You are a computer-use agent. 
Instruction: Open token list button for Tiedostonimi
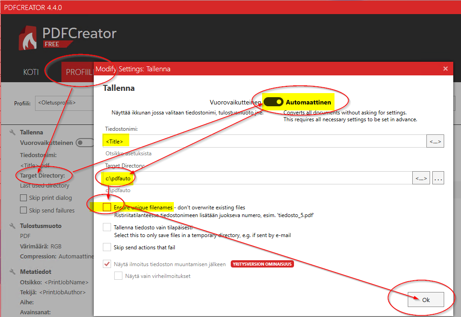[x=435, y=141]
